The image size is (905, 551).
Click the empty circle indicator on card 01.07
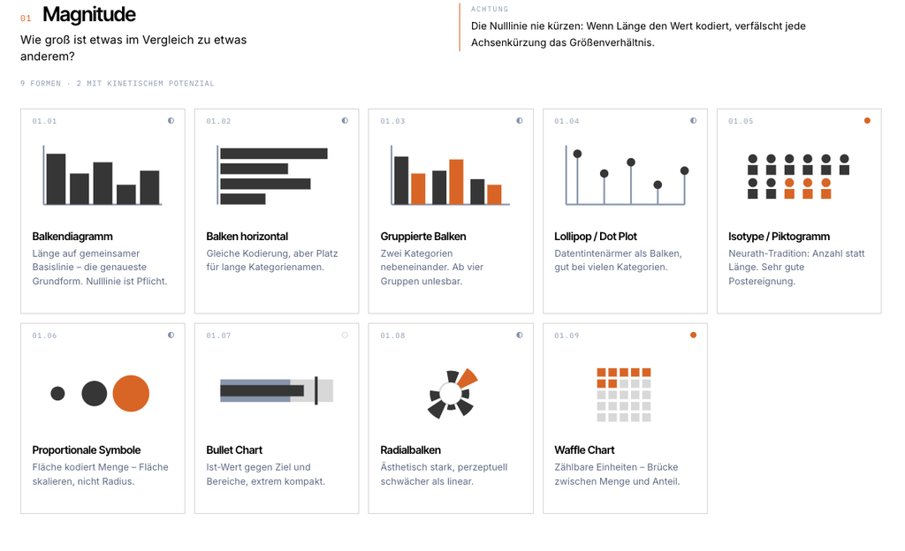[345, 335]
